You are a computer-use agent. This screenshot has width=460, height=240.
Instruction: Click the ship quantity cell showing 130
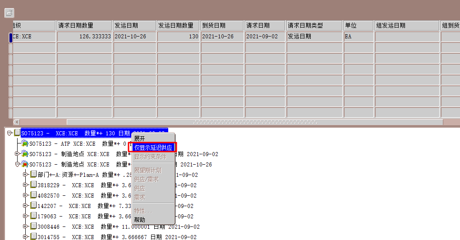click(179, 37)
